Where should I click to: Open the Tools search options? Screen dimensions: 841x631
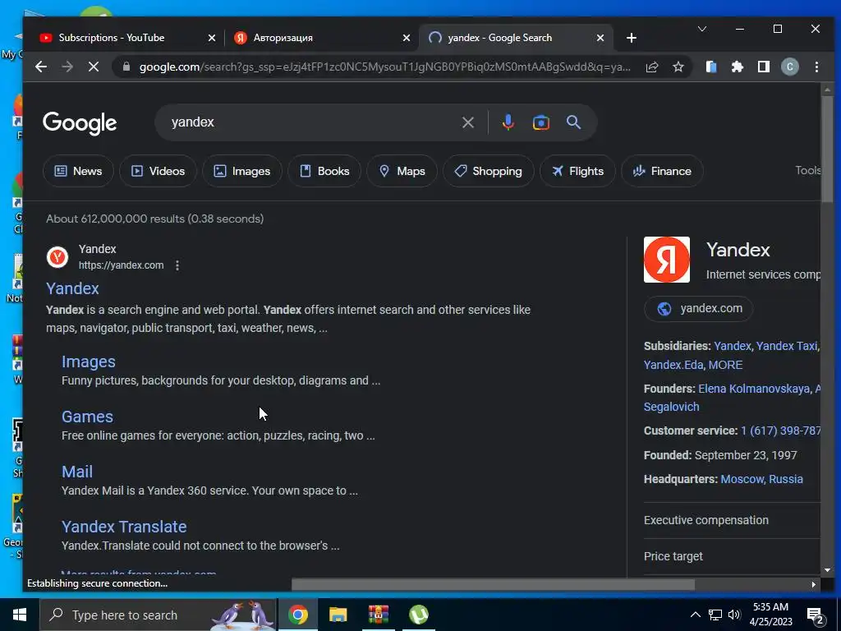tap(808, 170)
